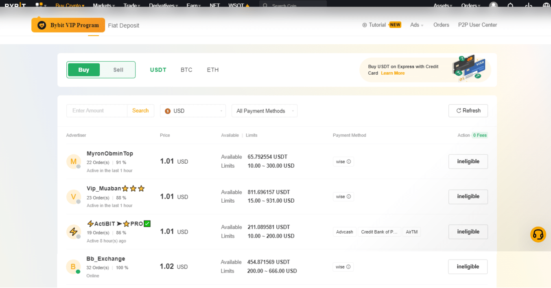This screenshot has width=551, height=288.
Task: Click ineligible button for ActiBIT
Action: pyautogui.click(x=468, y=232)
